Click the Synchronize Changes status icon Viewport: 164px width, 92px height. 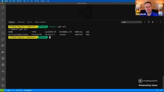click(x=13, y=90)
